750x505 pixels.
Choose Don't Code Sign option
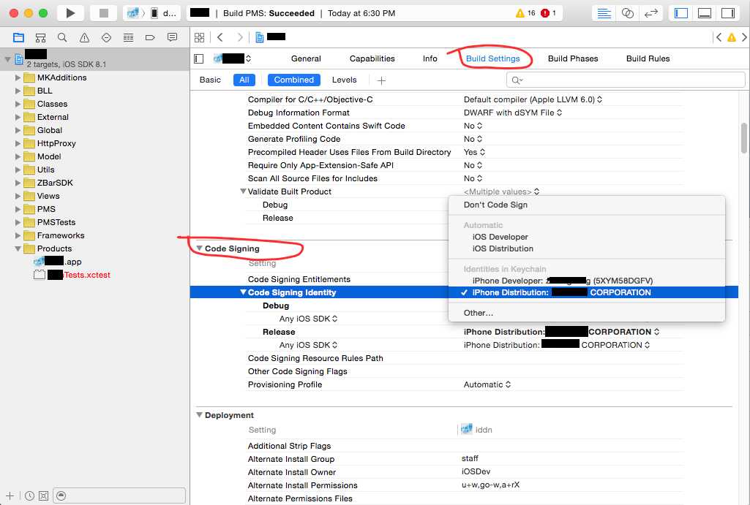click(x=495, y=205)
